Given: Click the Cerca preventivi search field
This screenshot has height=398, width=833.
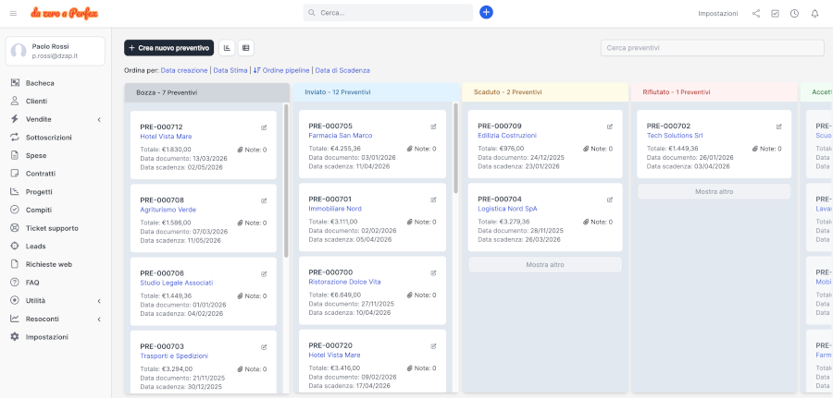Looking at the screenshot, I should point(711,48).
